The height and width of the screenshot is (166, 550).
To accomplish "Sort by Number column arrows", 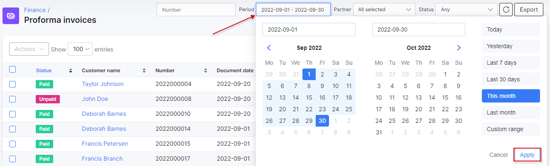I will [x=206, y=71].
